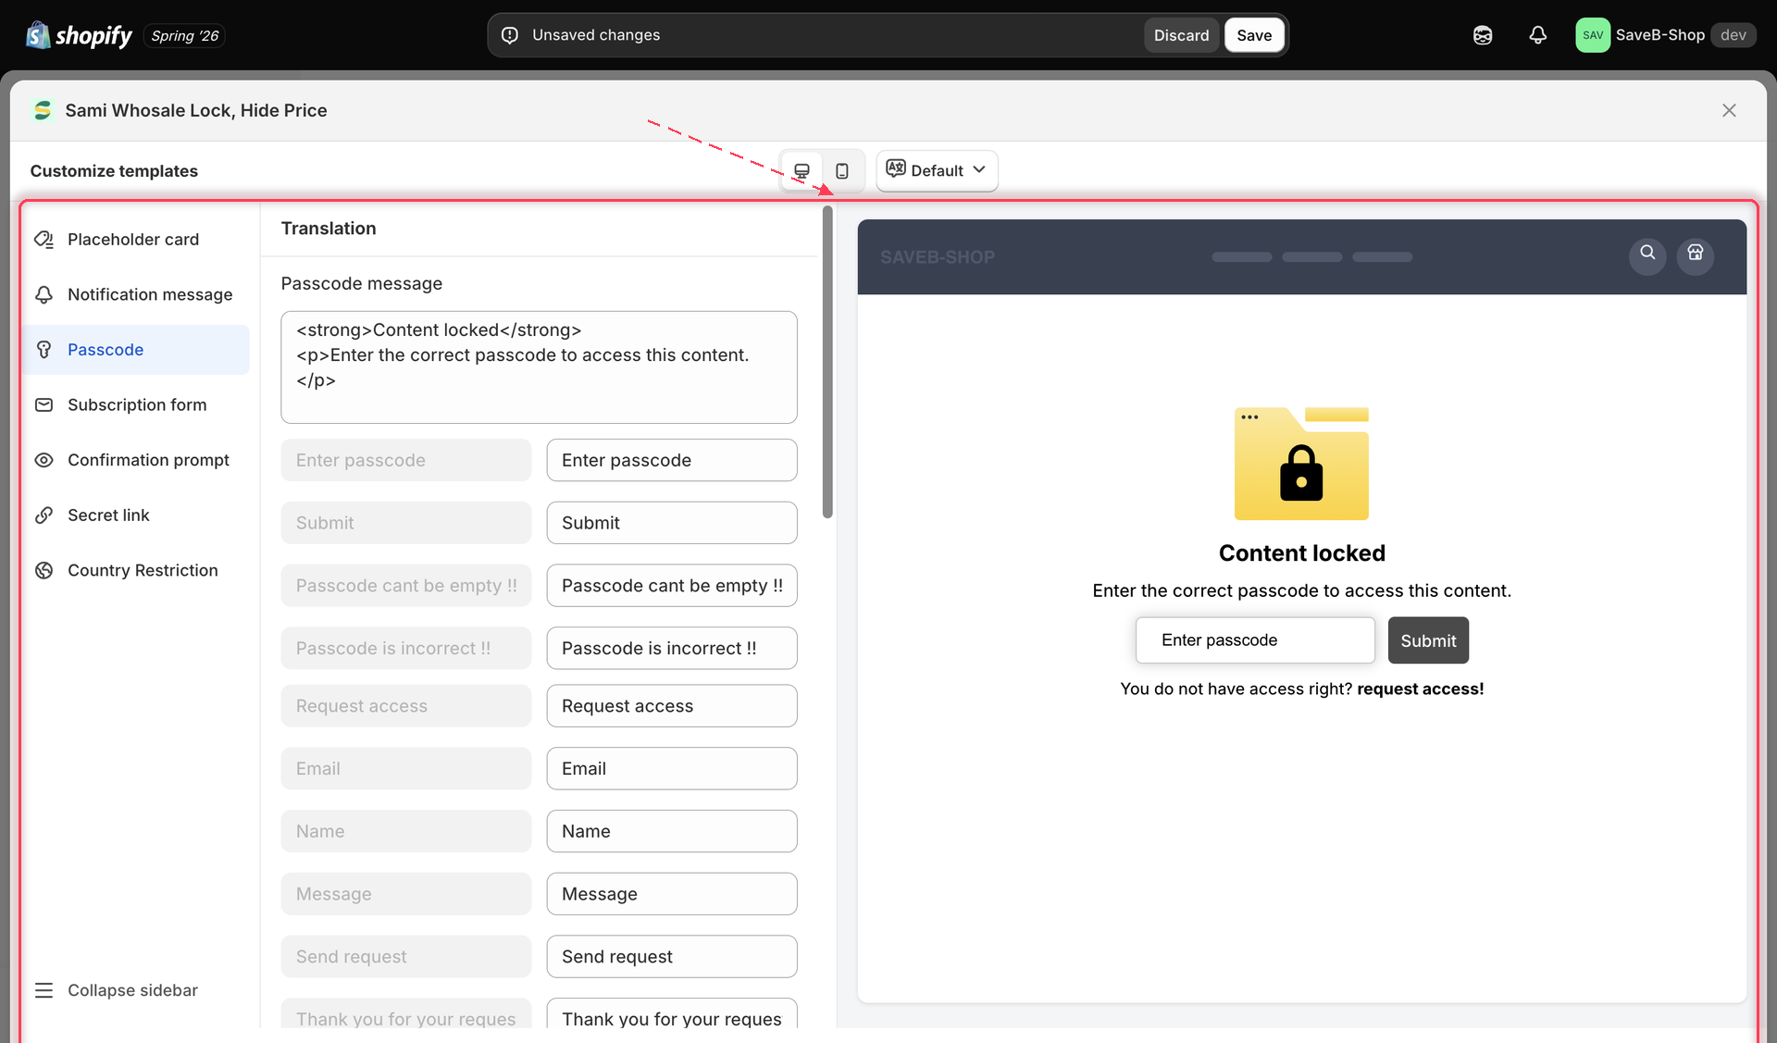Viewport: 1777px width, 1043px height.
Task: Save the unsaved changes
Action: (x=1254, y=35)
